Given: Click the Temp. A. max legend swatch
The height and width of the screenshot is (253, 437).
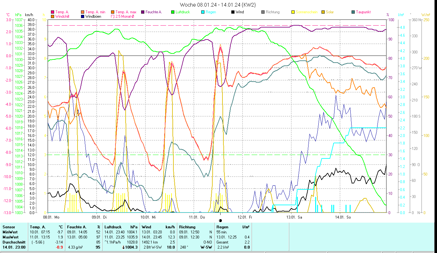Looking at the screenshot, I should click(113, 12).
